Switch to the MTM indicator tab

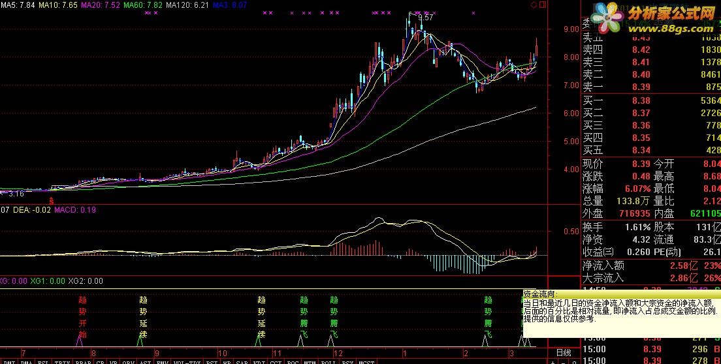tap(310, 361)
